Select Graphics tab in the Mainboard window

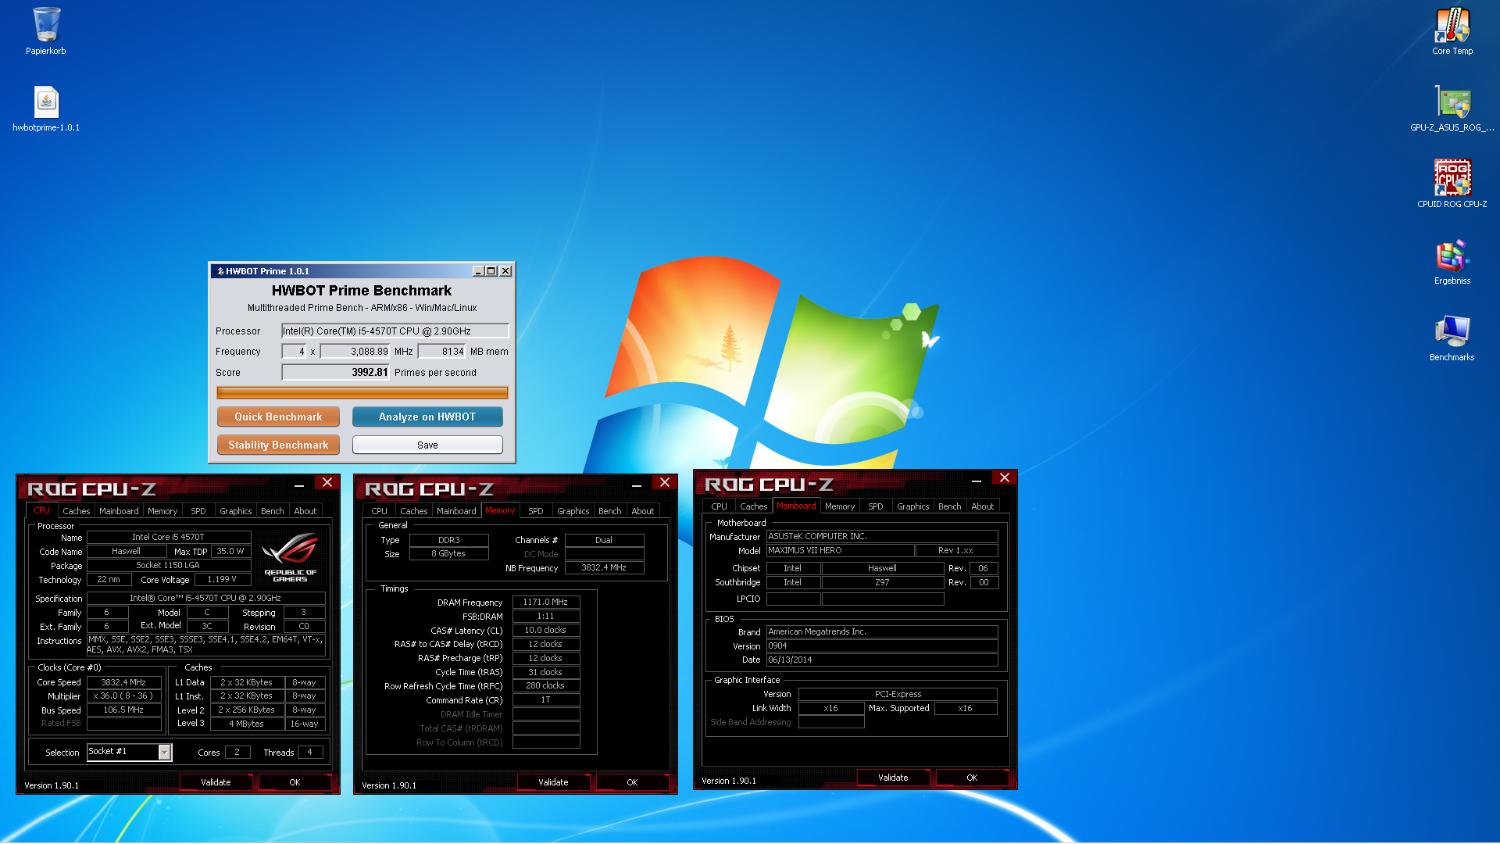pyautogui.click(x=913, y=506)
